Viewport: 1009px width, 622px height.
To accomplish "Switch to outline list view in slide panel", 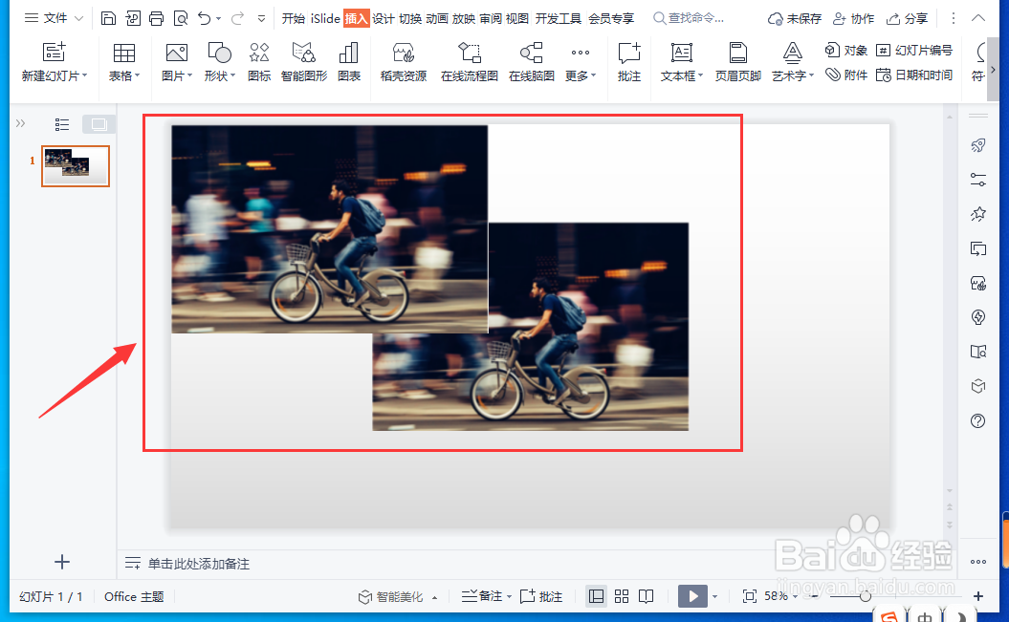I will tap(62, 124).
